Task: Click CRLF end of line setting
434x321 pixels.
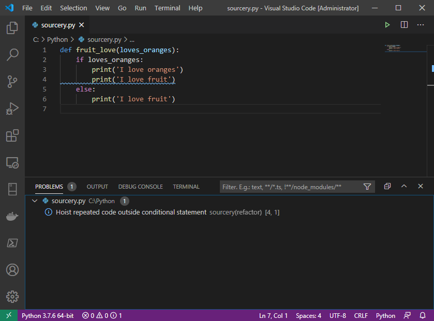Action: pos(361,315)
